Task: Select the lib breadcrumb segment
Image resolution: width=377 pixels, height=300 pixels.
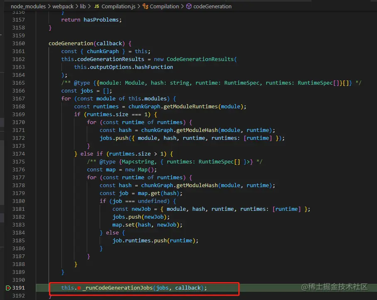Action: coord(83,7)
